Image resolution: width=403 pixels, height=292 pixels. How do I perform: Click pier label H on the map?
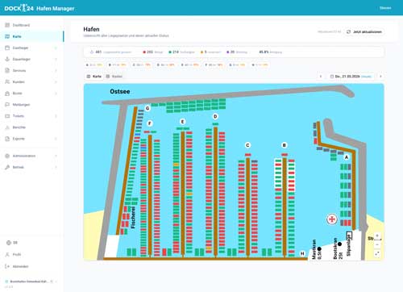click(x=302, y=253)
